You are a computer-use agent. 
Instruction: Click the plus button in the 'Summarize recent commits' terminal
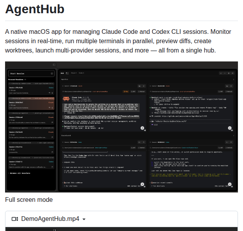click(230, 184)
